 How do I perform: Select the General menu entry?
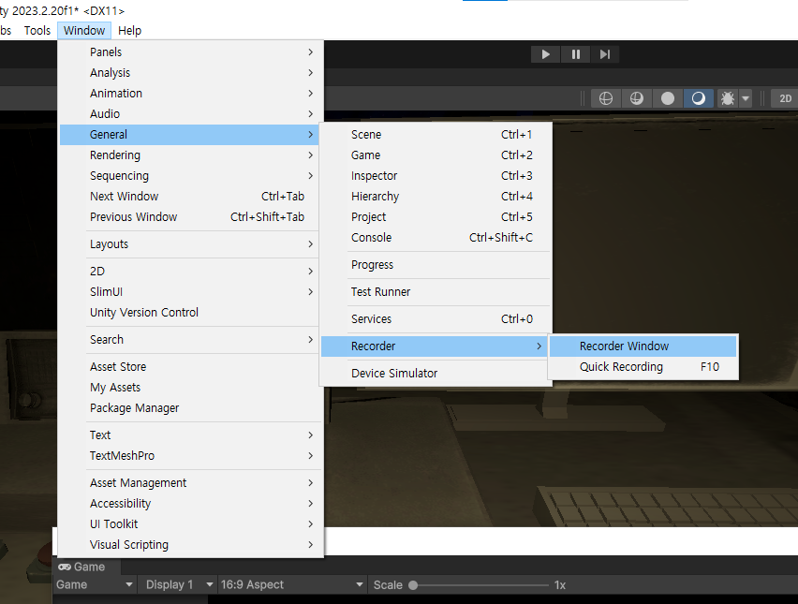191,134
